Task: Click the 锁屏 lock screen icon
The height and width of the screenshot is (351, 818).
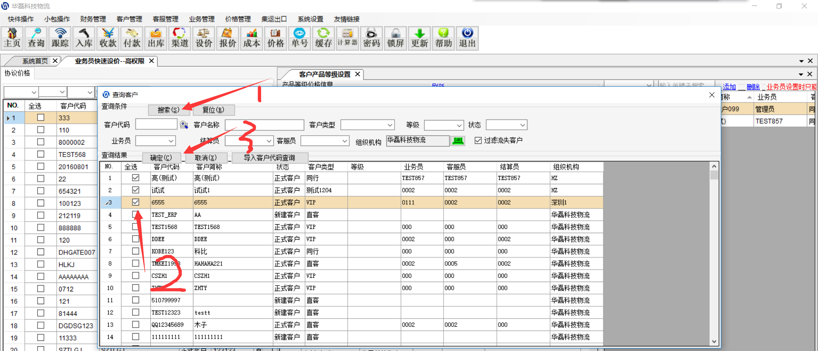Action: tap(395, 38)
